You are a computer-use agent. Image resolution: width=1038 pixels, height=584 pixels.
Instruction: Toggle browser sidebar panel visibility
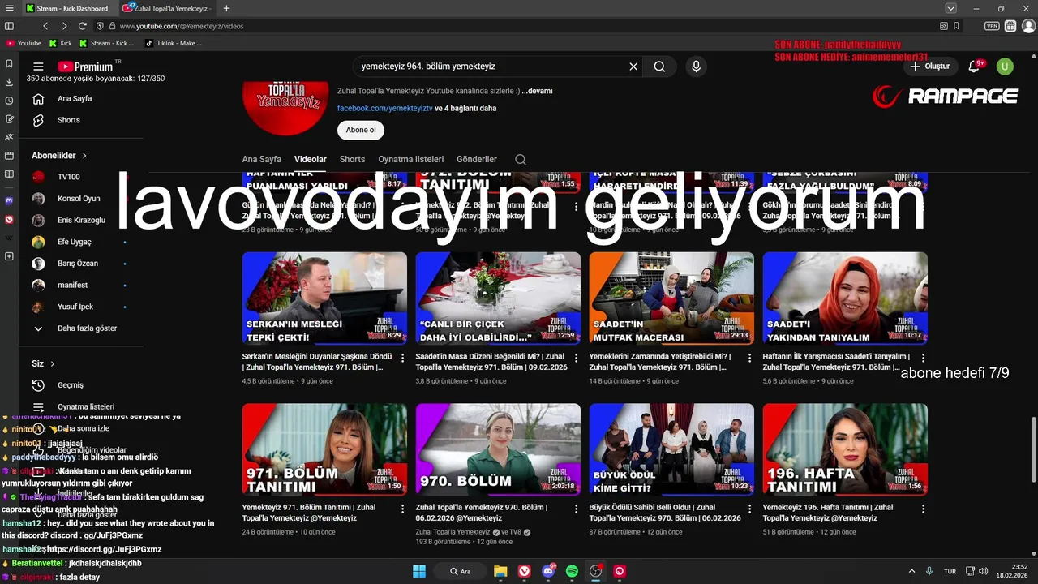(x=9, y=26)
